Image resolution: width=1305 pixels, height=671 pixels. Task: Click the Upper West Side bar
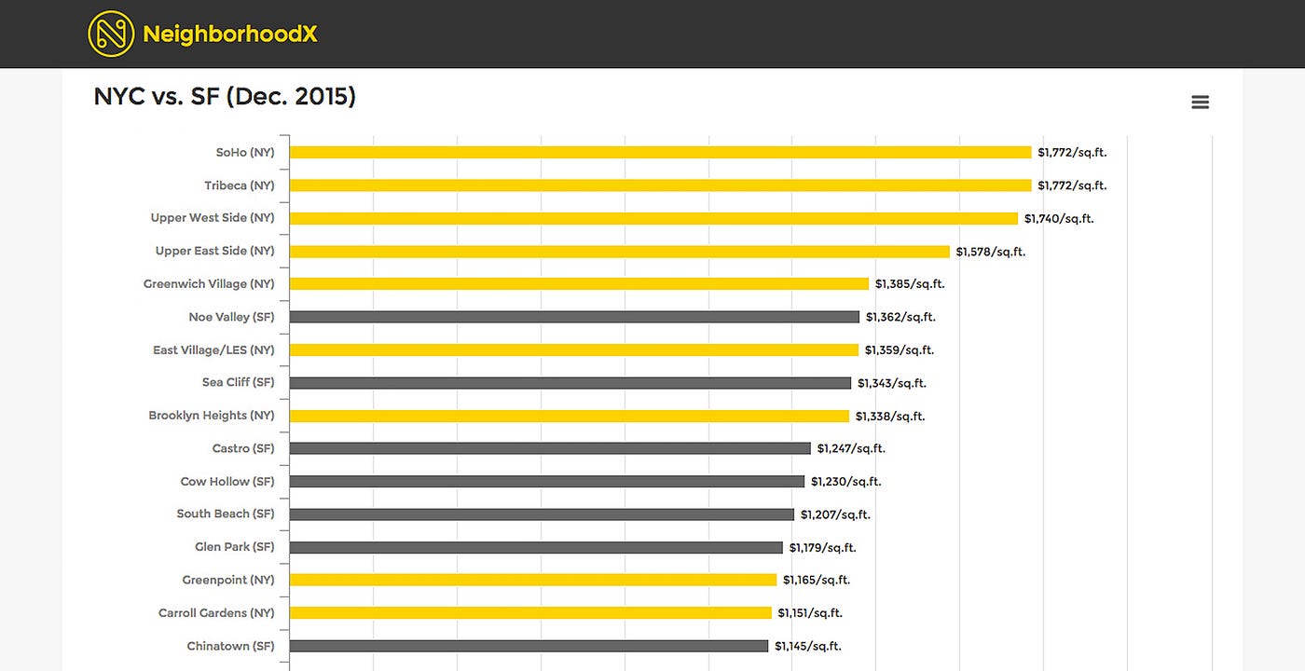(x=652, y=218)
